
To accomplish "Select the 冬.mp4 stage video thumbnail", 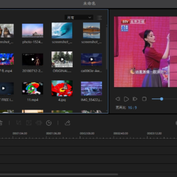I will tap(7, 59).
